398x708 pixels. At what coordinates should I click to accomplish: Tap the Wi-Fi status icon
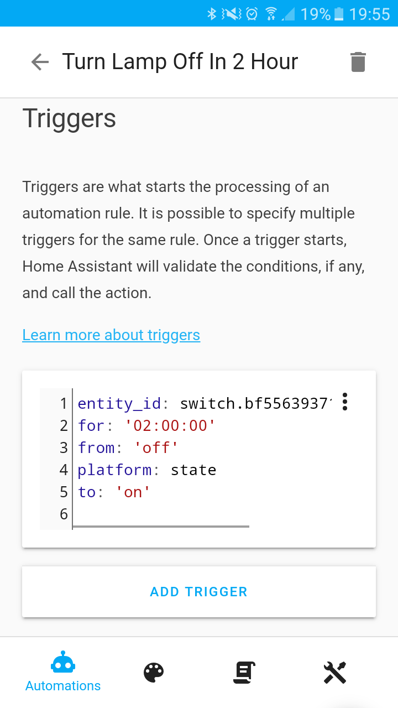click(271, 13)
